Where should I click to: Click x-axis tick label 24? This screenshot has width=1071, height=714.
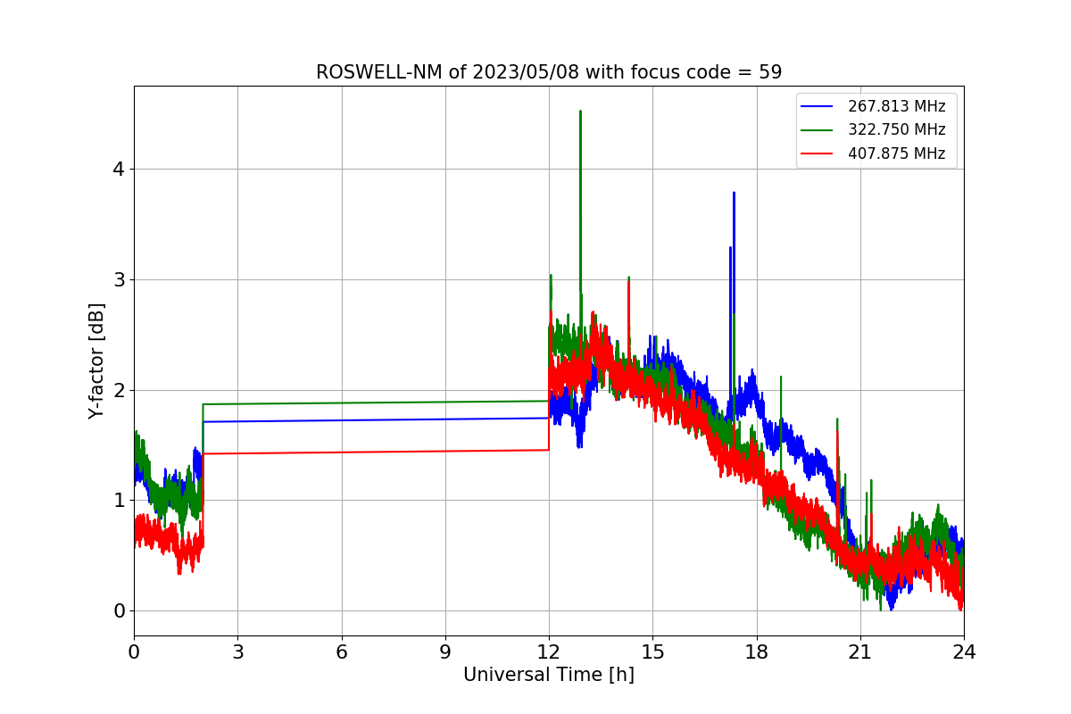(964, 652)
